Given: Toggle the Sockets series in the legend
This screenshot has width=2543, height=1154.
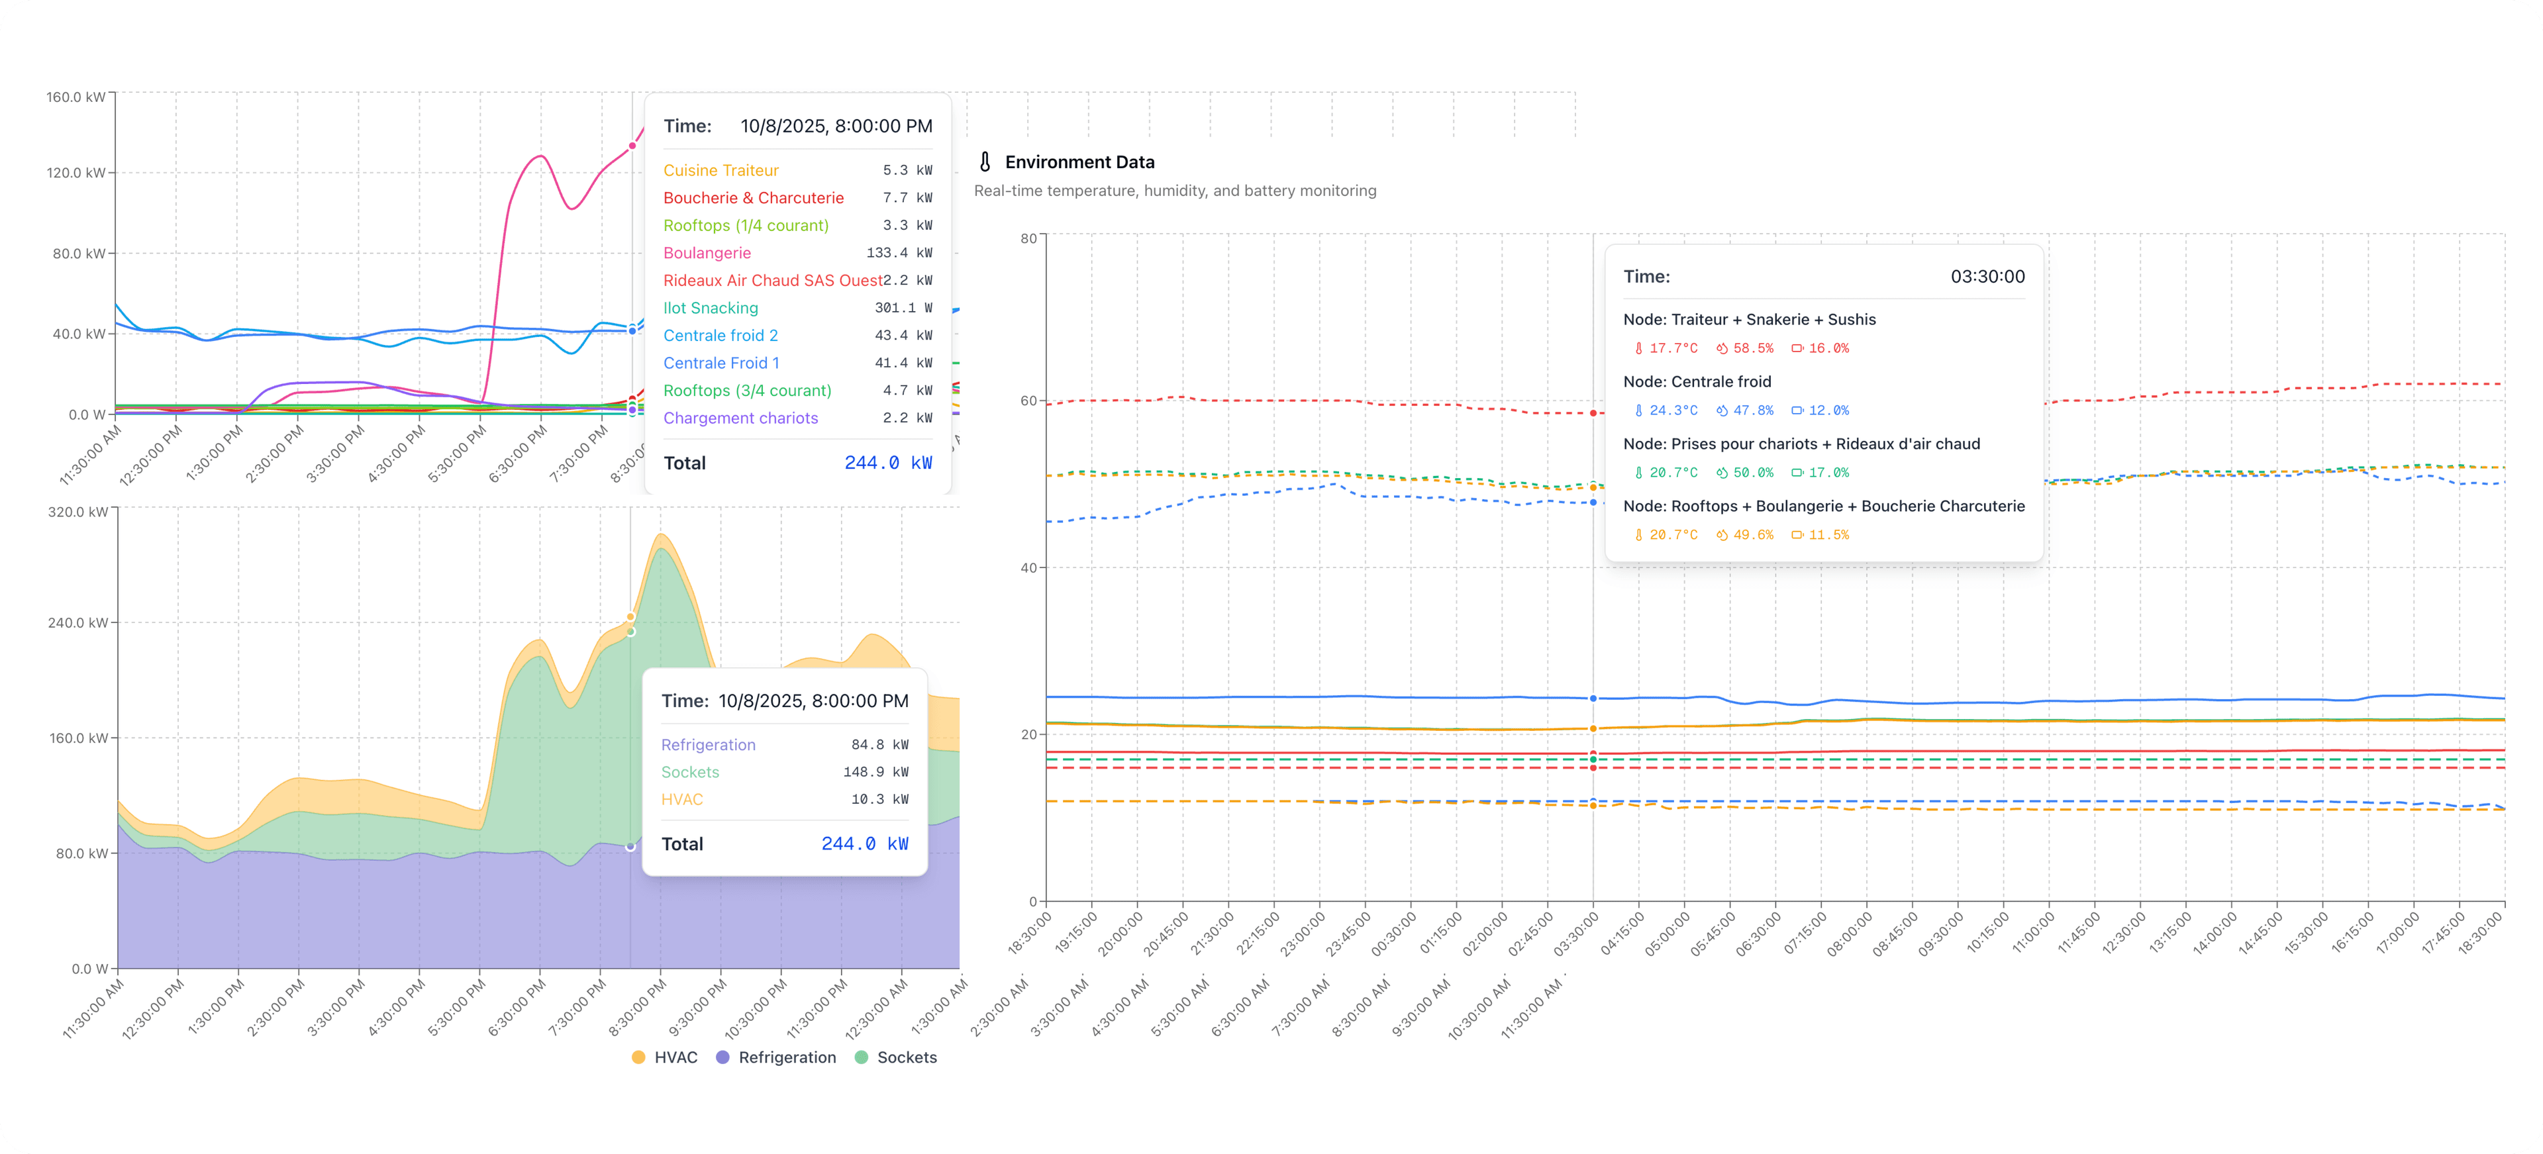Looking at the screenshot, I should tap(906, 1057).
